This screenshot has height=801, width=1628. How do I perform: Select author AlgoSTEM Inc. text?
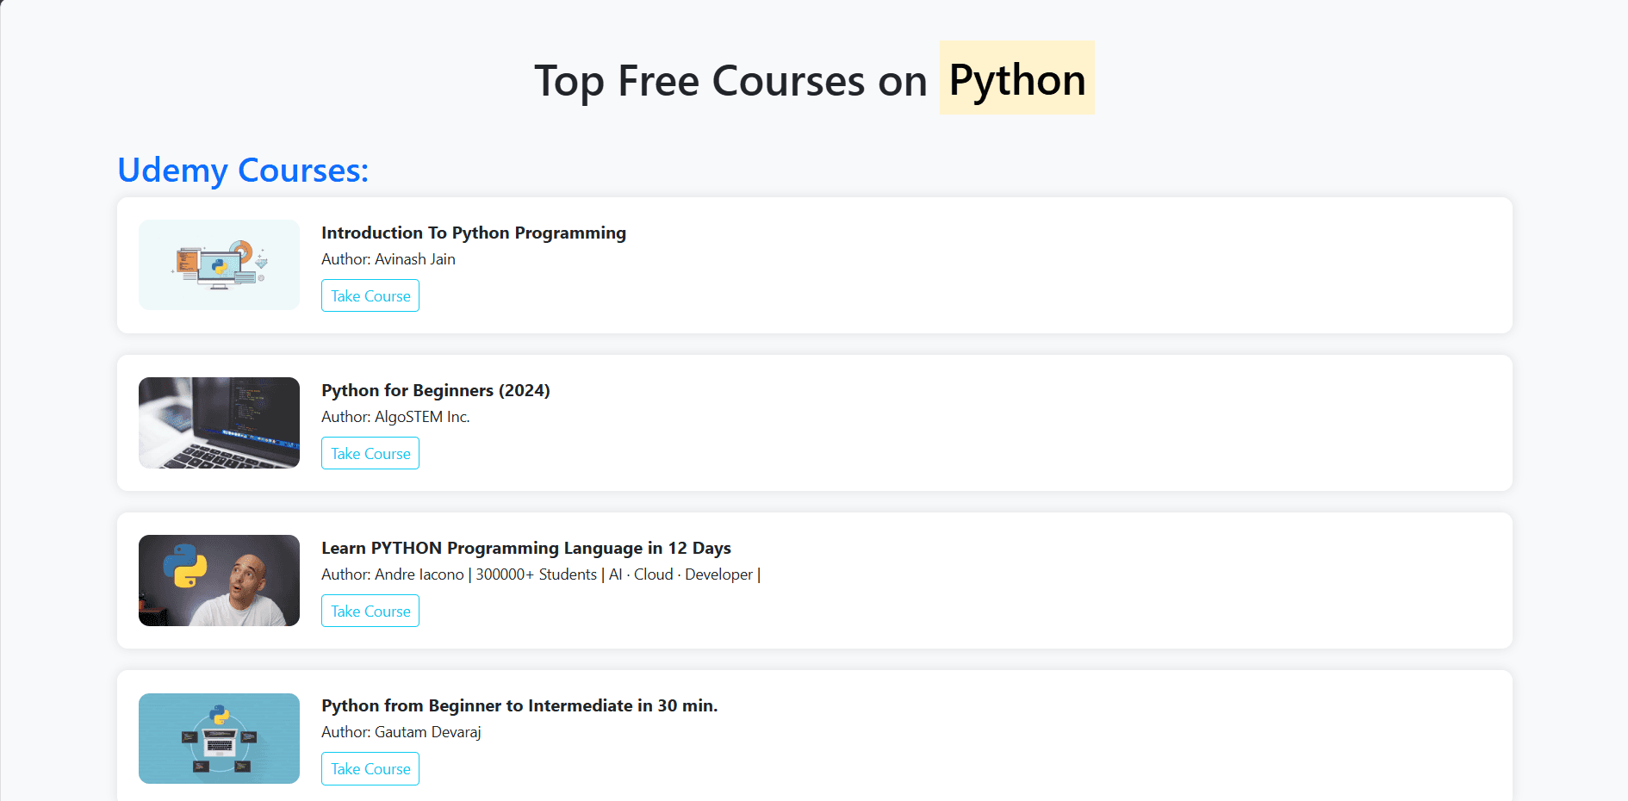tap(395, 417)
